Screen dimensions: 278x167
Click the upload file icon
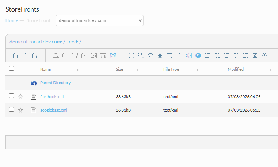(35, 55)
